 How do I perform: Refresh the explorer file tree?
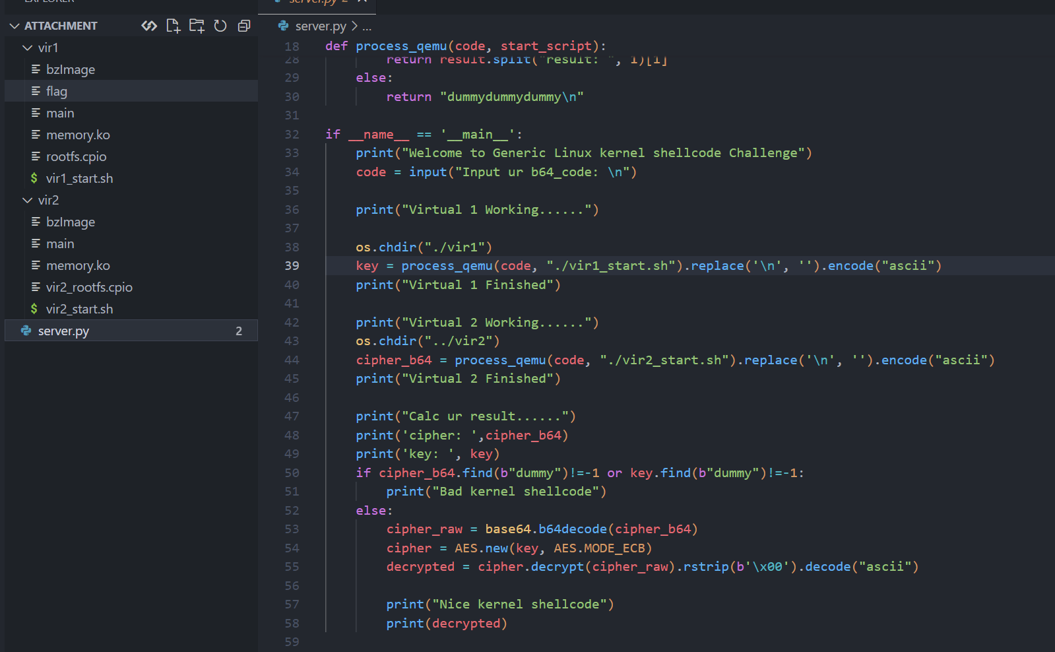coord(220,26)
